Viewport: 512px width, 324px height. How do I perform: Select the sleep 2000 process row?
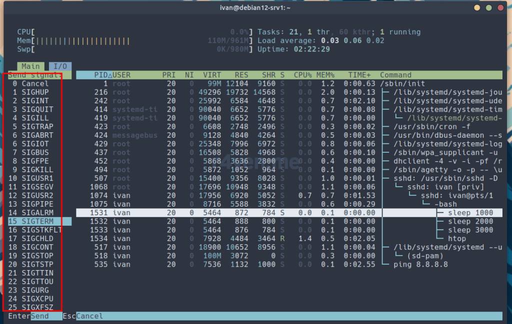(x=470, y=221)
